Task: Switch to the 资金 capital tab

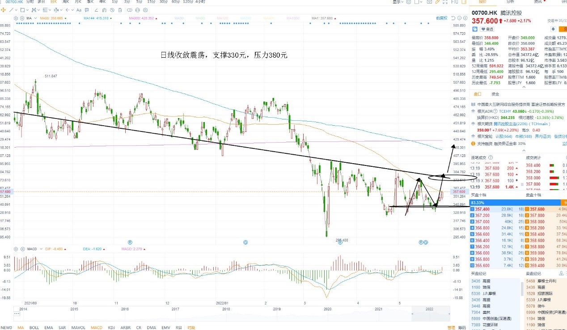Action: click(495, 94)
